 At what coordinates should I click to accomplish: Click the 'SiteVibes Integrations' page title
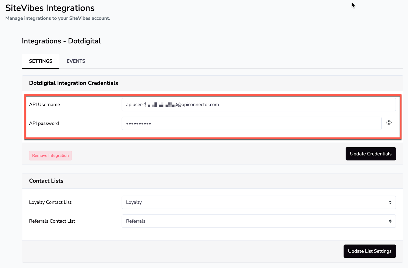coord(50,8)
